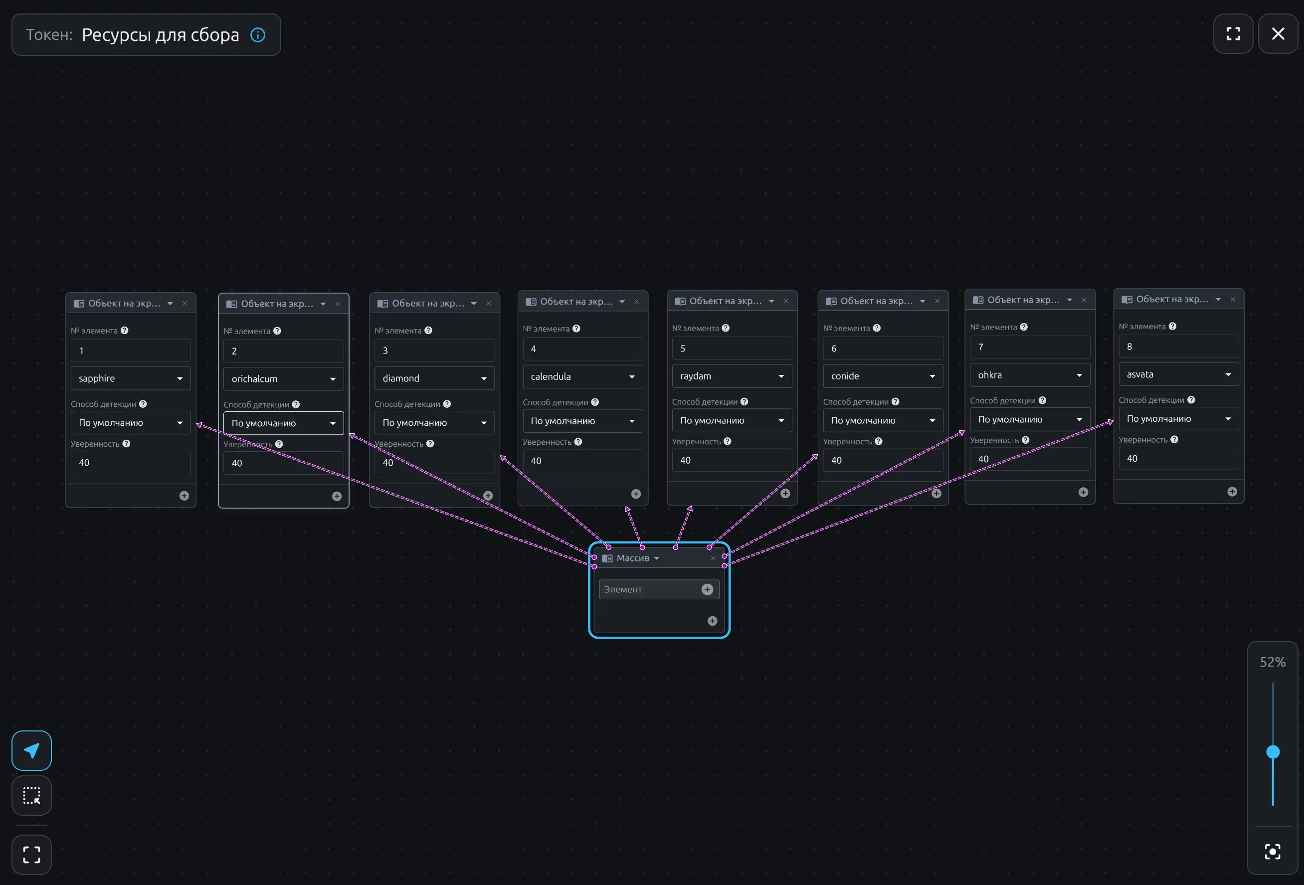Remove the calendula node via its X
Image resolution: width=1304 pixels, height=885 pixels.
(x=636, y=301)
